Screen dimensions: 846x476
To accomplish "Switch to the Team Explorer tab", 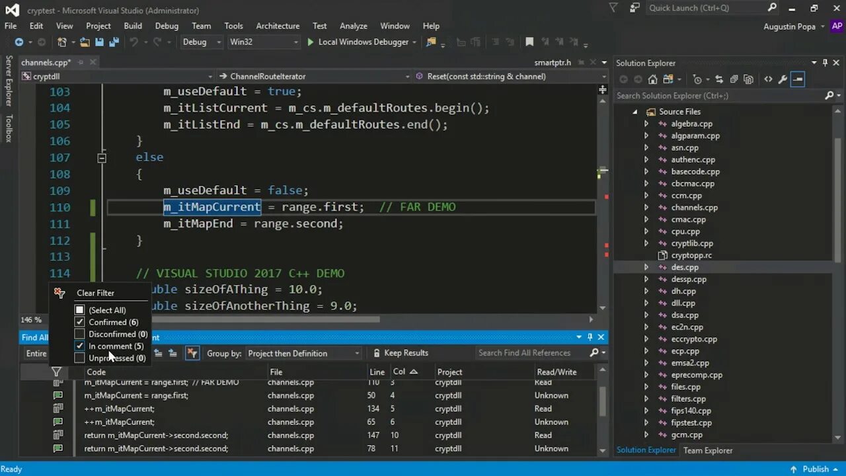I will [708, 450].
